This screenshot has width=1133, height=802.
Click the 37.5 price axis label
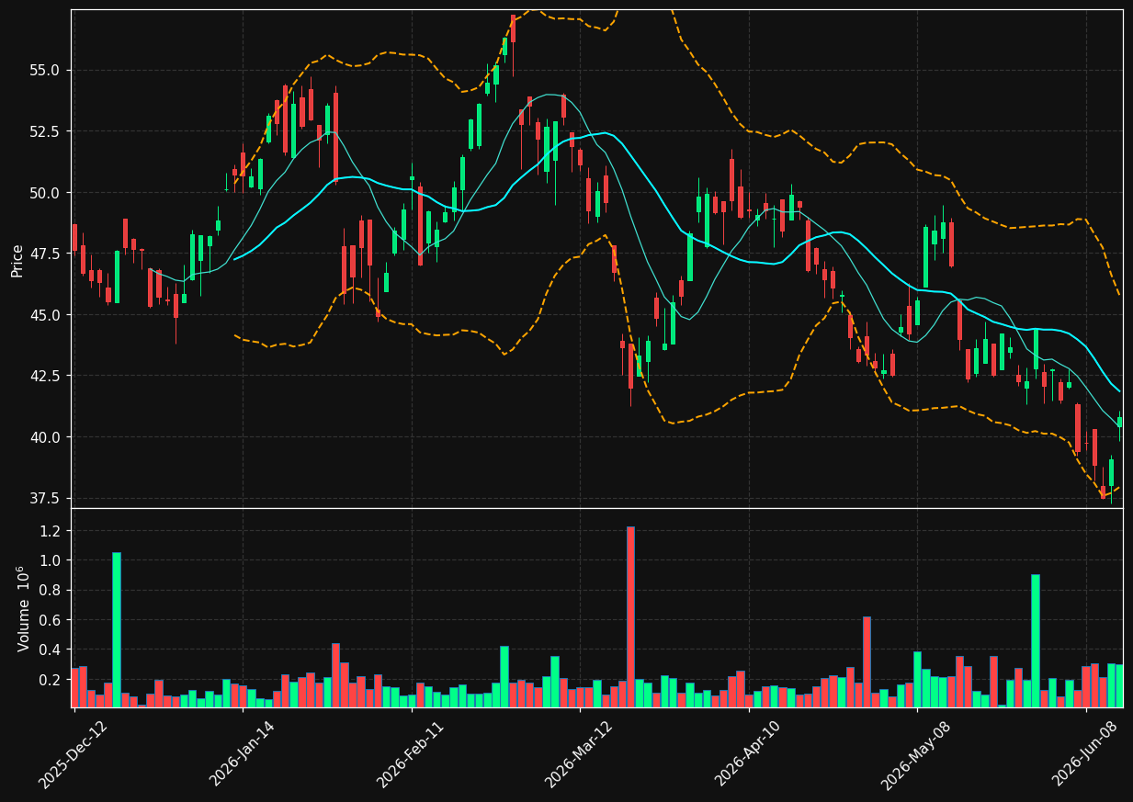point(46,498)
